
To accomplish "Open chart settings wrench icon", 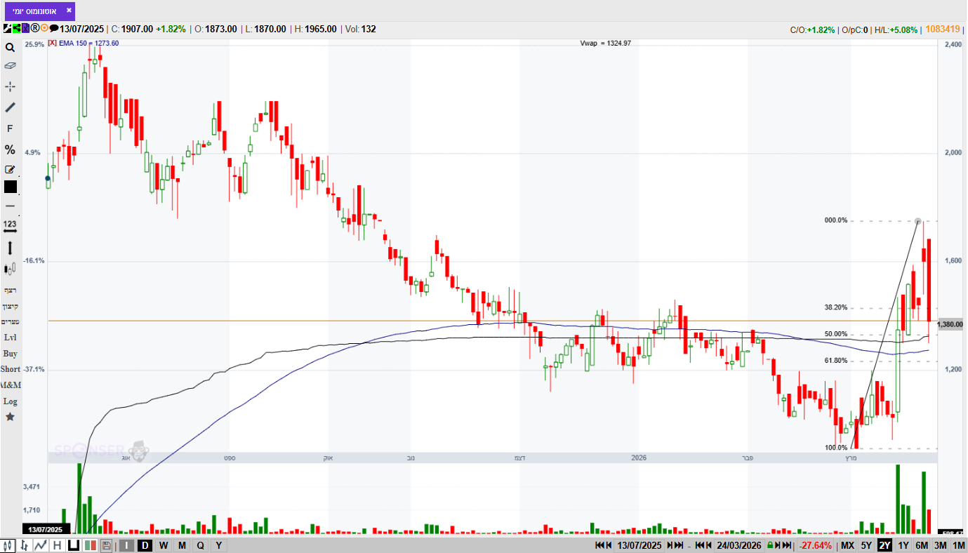I will [x=7, y=29].
